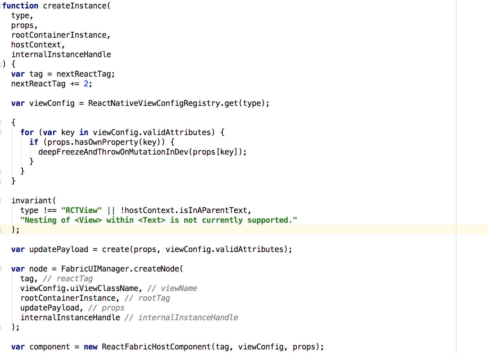Click the highlighted ');' line closing invariant

(16, 230)
